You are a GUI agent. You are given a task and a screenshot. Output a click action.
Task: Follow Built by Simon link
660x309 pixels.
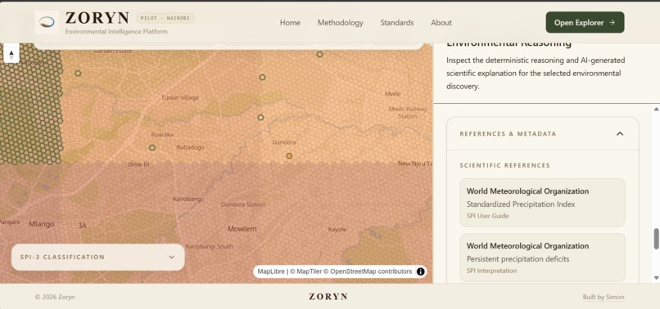603,298
